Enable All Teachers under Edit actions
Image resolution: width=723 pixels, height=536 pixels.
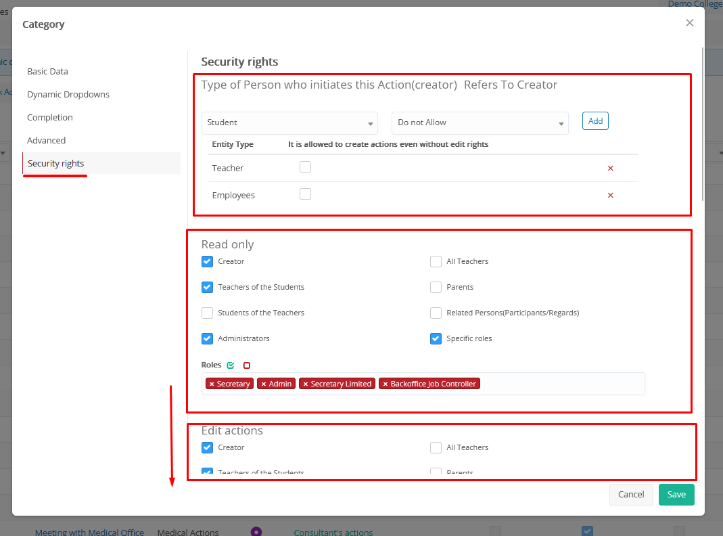[436, 447]
